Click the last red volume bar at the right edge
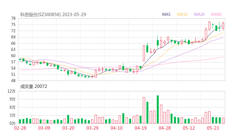 click(223, 121)
